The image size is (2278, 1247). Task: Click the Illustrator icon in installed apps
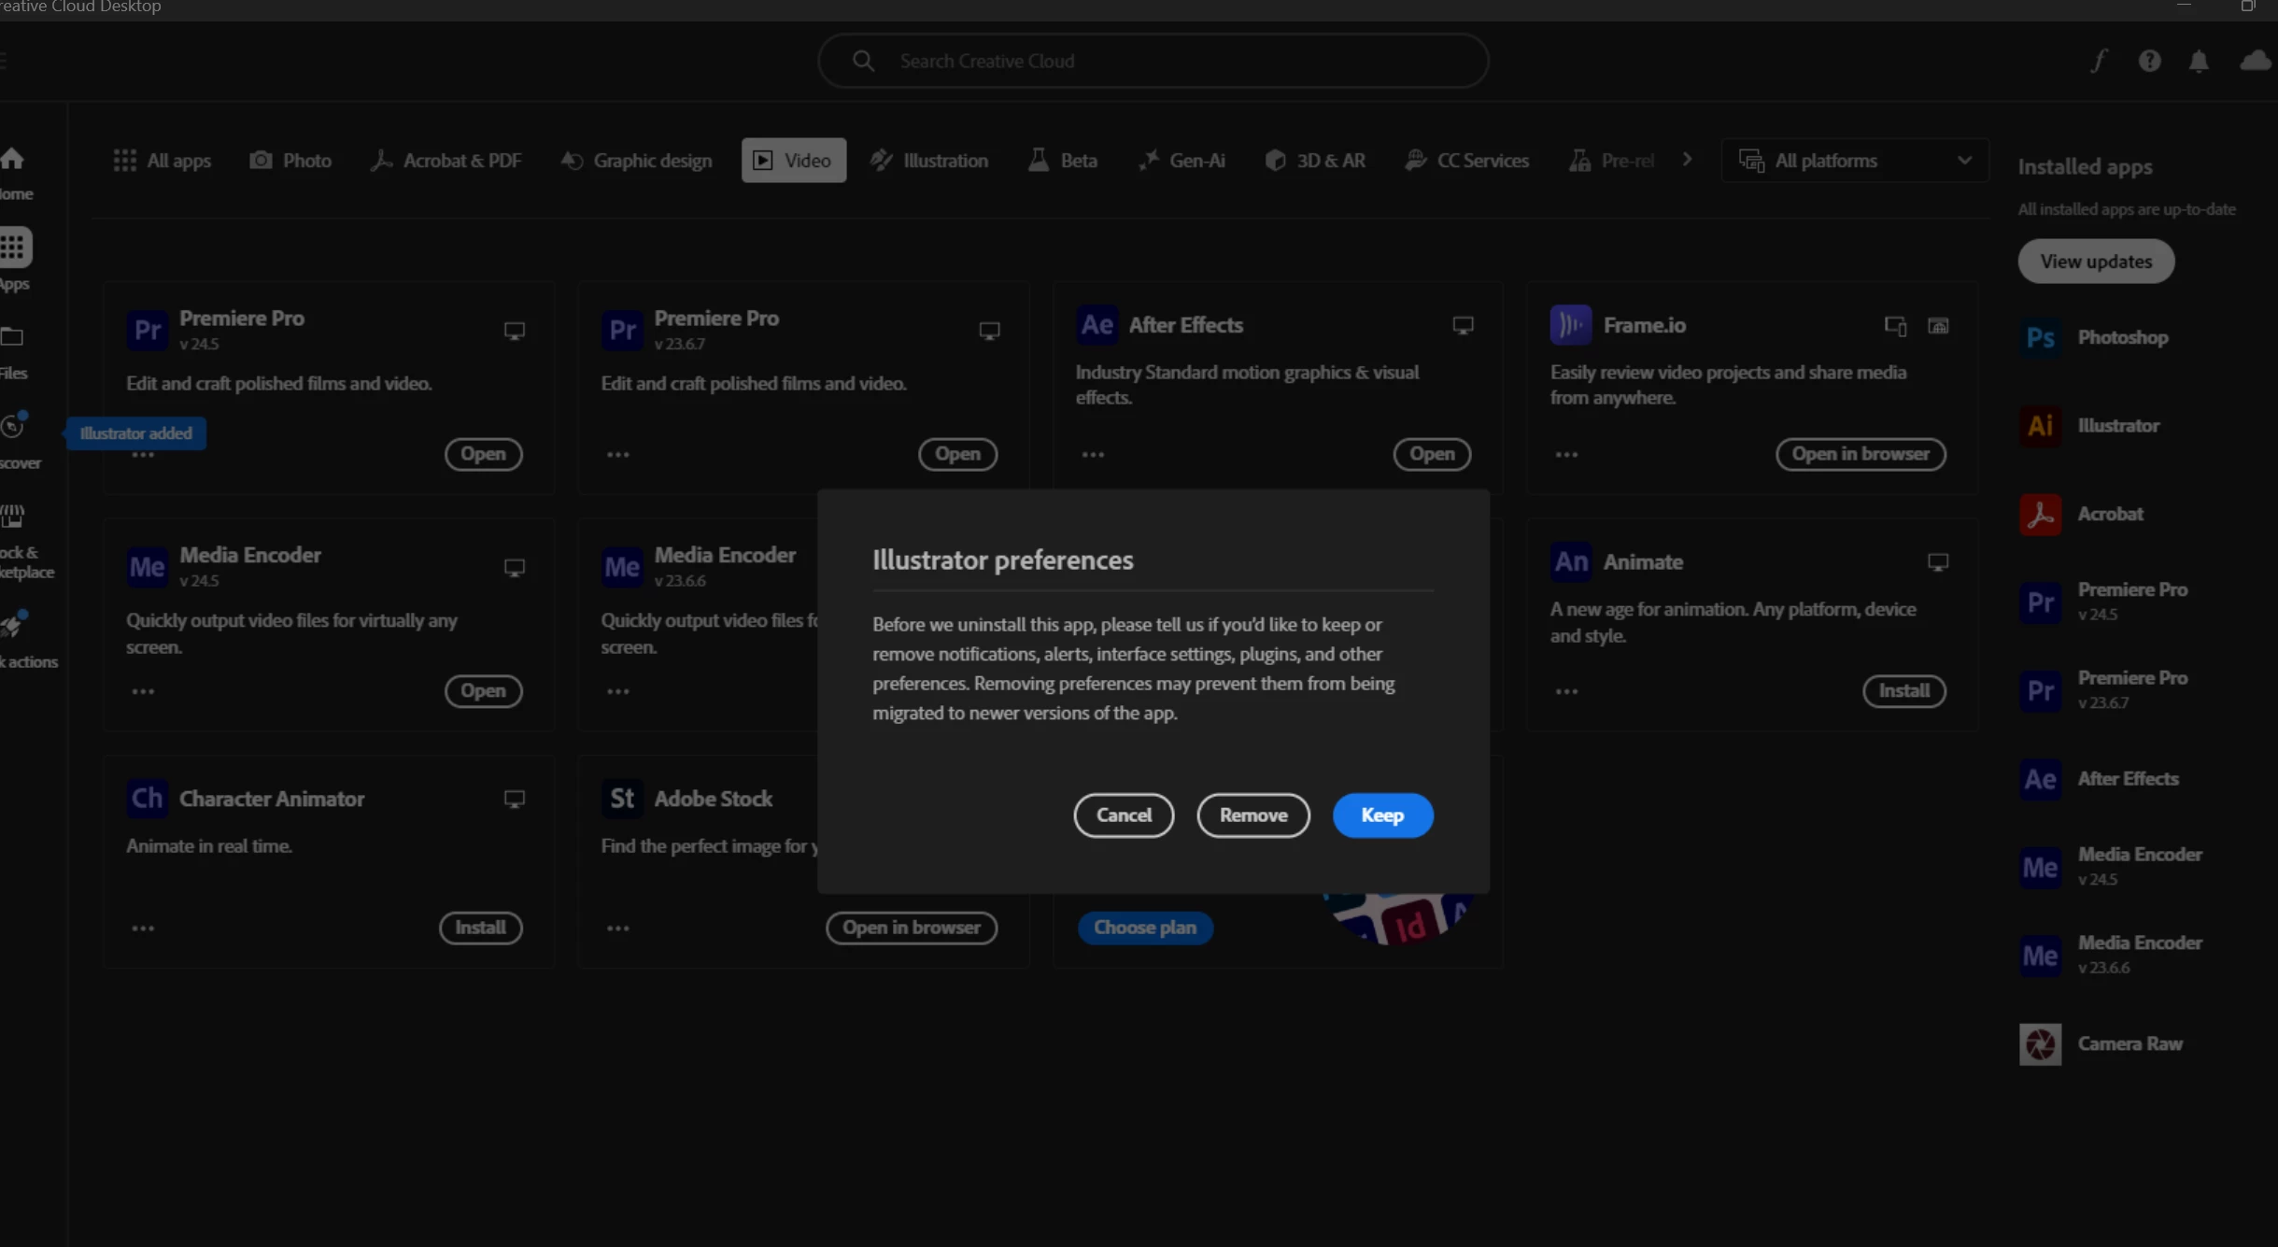[x=2040, y=426]
